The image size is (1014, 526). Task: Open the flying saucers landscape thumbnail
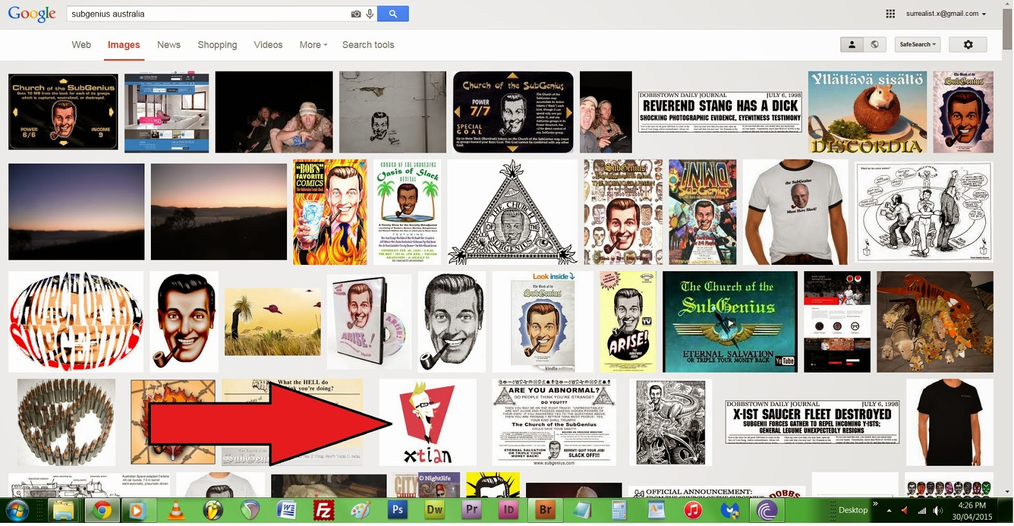tap(273, 322)
